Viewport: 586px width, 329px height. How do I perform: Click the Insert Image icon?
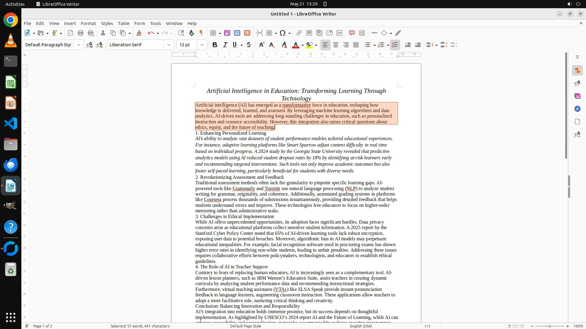pyautogui.click(x=227, y=33)
